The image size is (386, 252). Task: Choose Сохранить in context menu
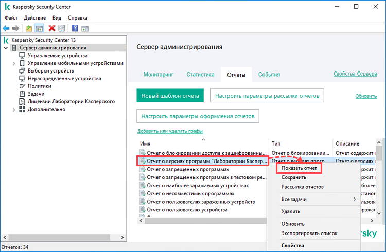click(x=294, y=177)
